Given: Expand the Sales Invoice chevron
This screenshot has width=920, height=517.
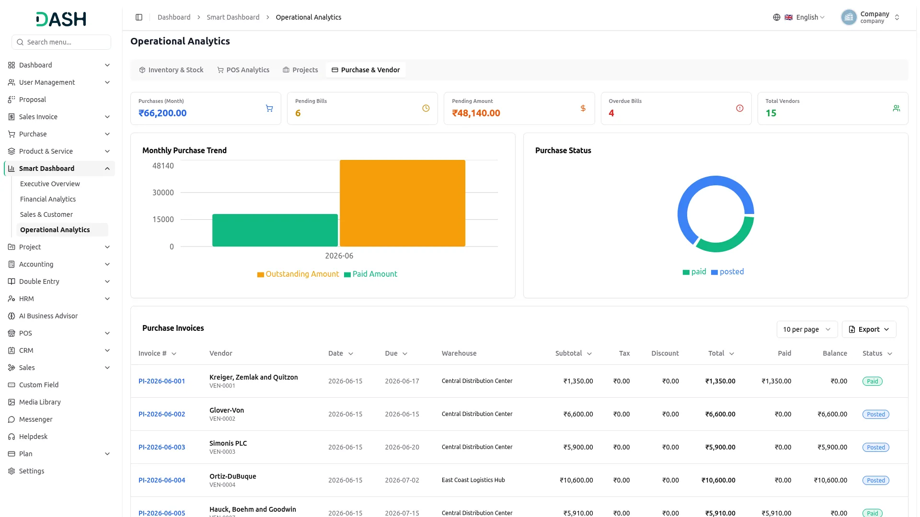Looking at the screenshot, I should point(107,117).
